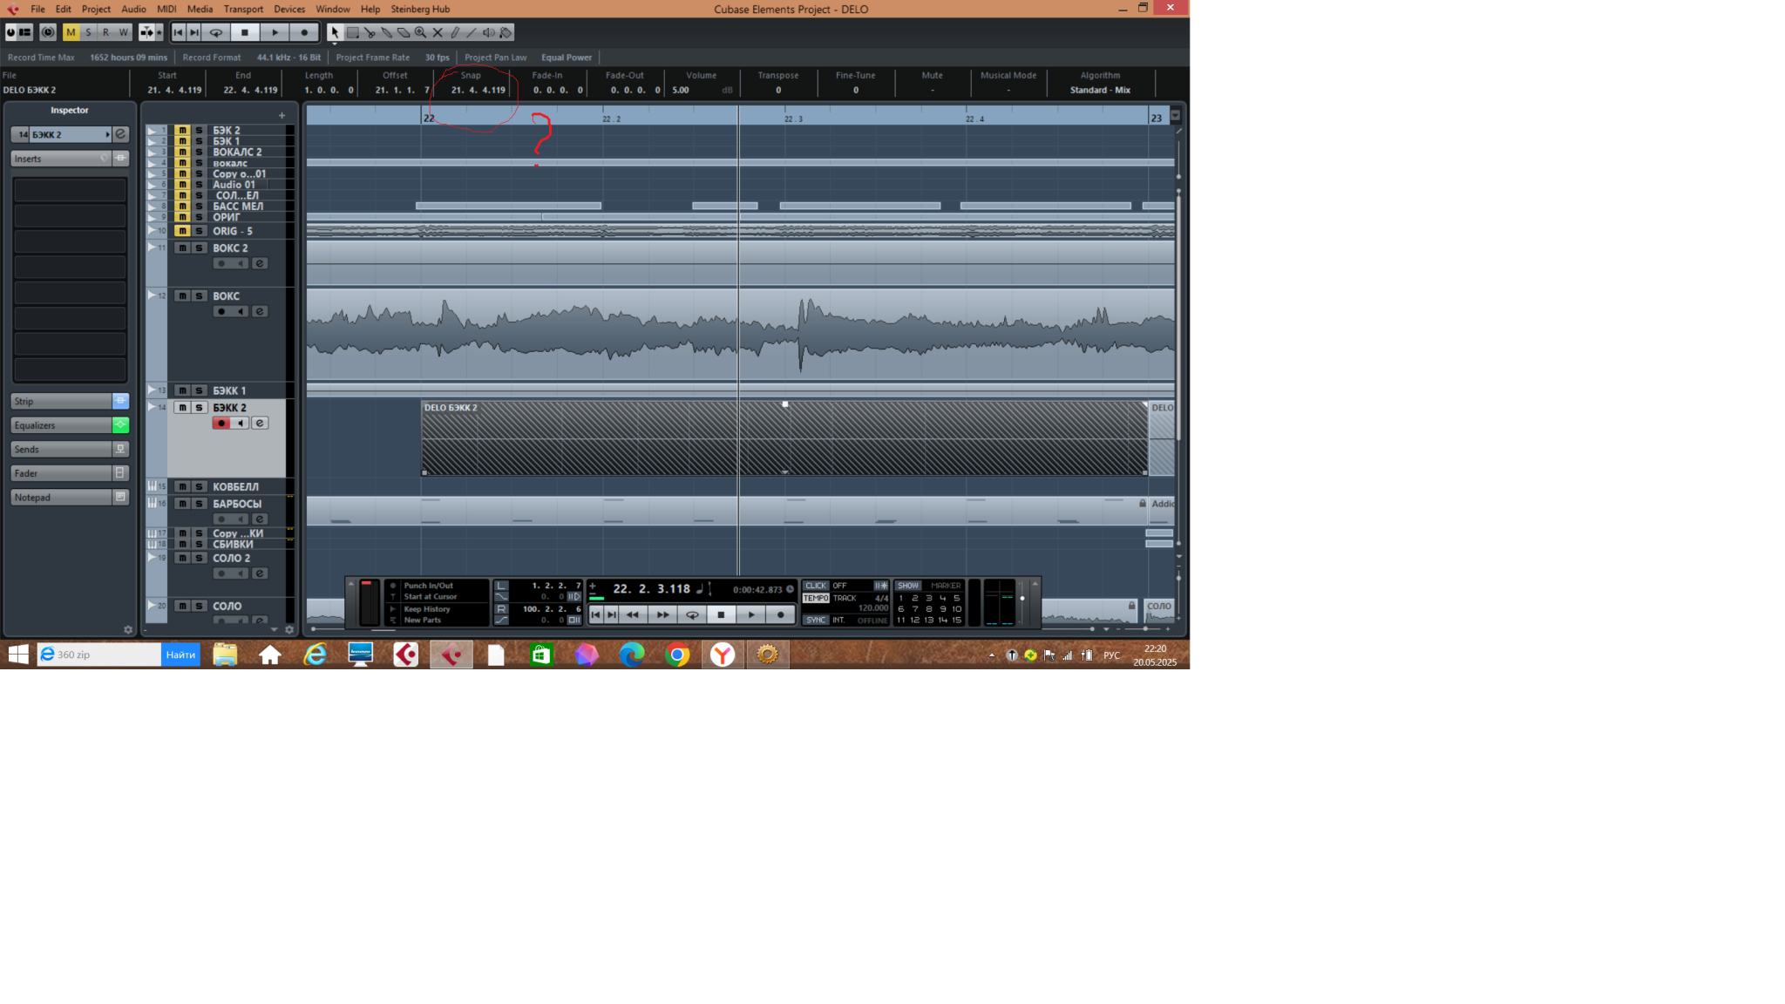Select the Mute X tool
Image resolution: width=1785 pixels, height=1004 pixels.
pos(438,32)
